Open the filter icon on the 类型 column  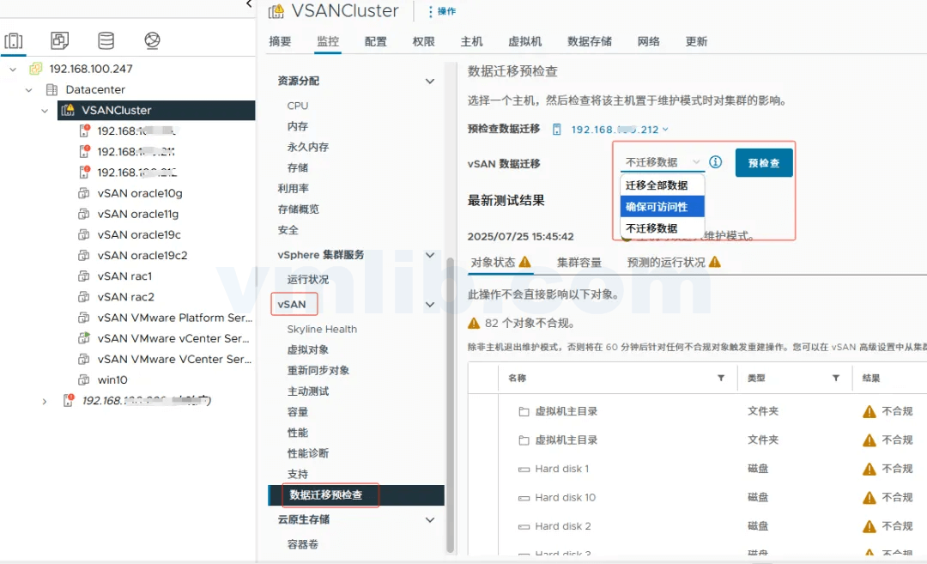coord(835,378)
